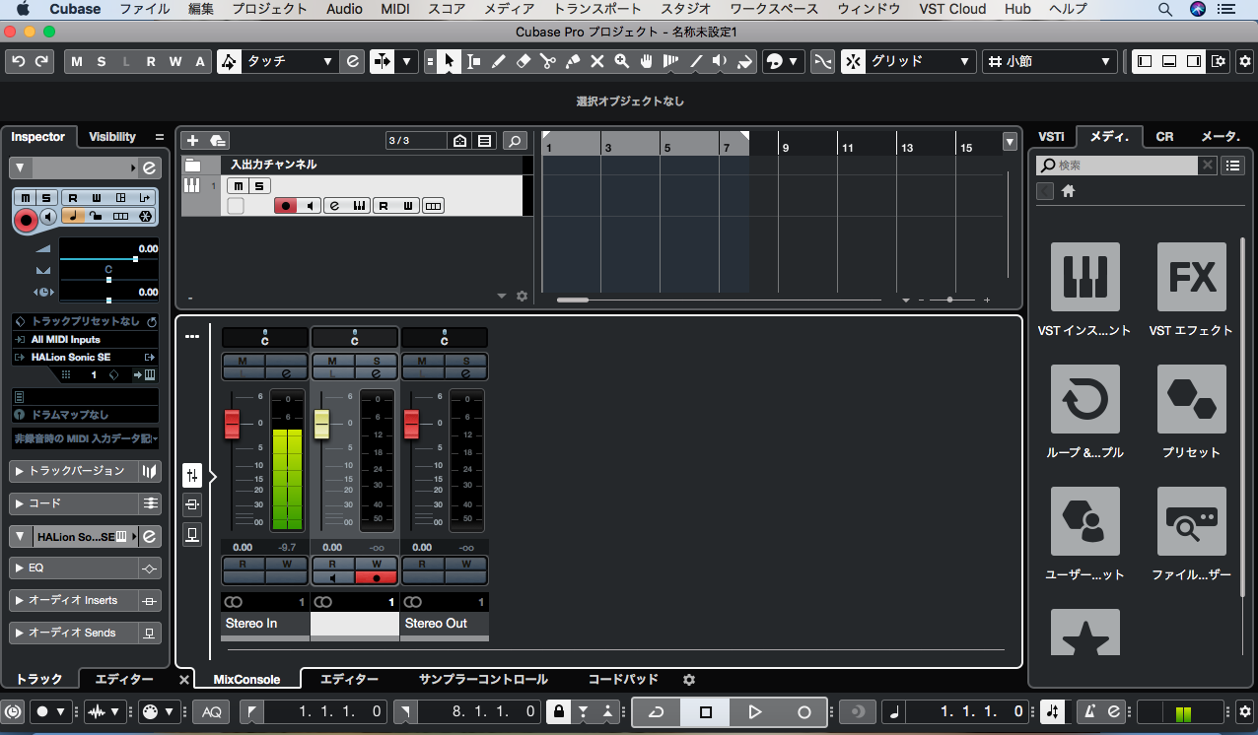This screenshot has height=735, width=1258.
Task: Toggle Inspector Record Enable red button
Action: 27,220
